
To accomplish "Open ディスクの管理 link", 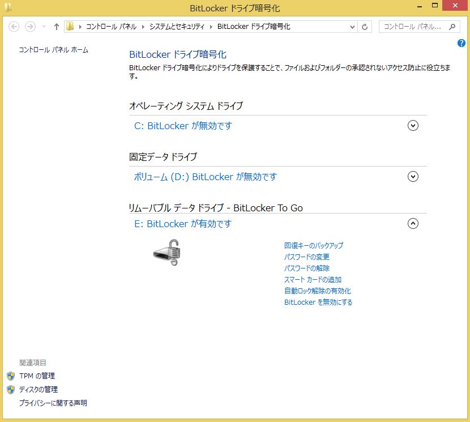I will [x=39, y=389].
